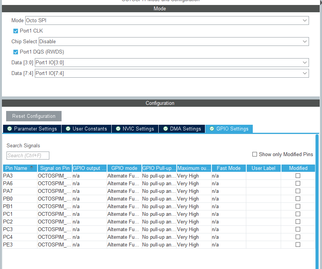Open the Mode dropdown showing Octo SPI

pyautogui.click(x=167, y=21)
